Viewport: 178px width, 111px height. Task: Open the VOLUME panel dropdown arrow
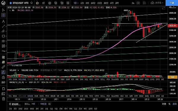18,70
